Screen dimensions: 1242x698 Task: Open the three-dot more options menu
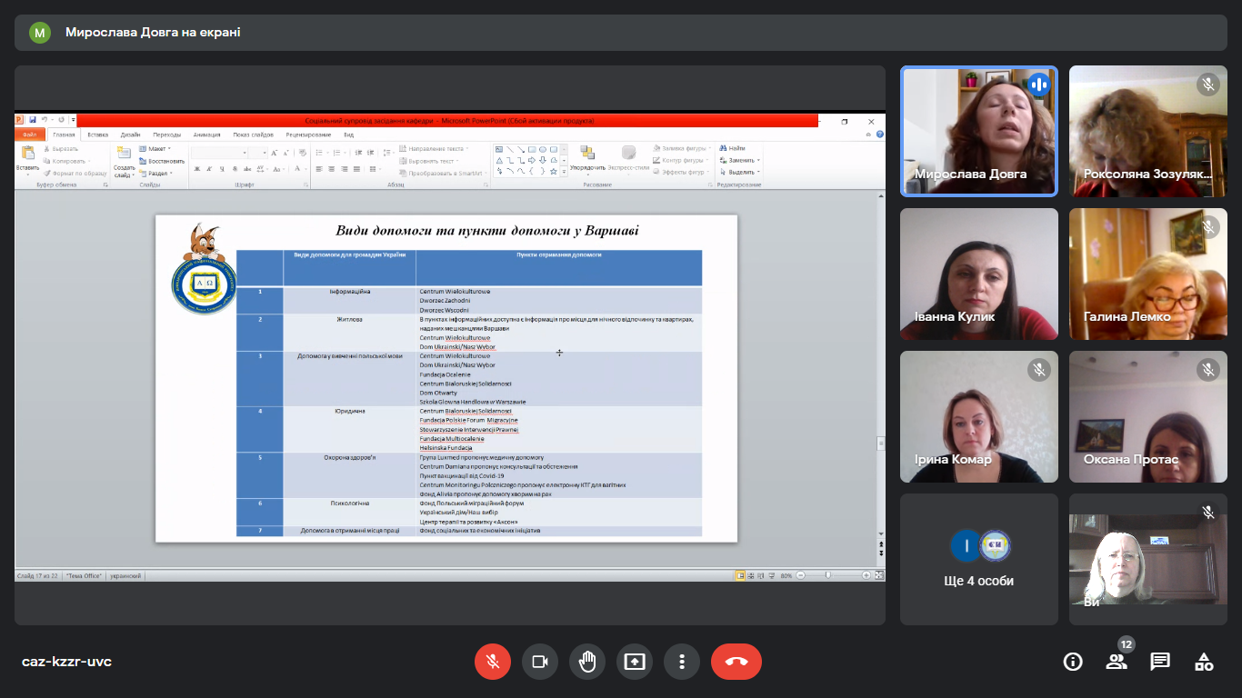pos(682,662)
